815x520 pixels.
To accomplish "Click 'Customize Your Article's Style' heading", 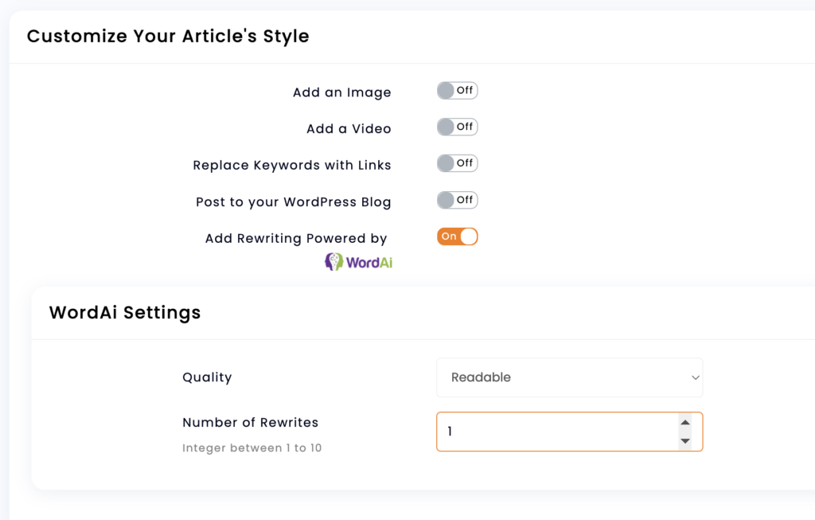I will 168,36.
